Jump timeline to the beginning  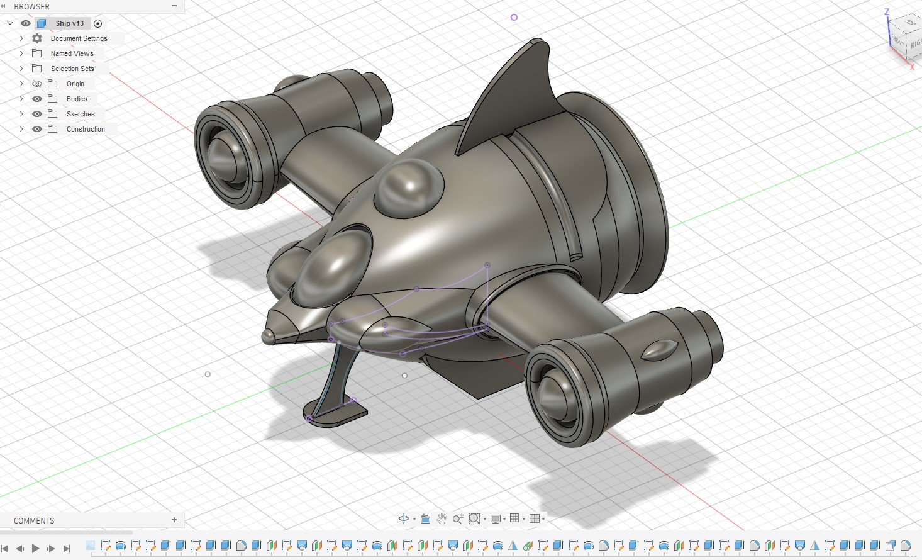click(x=5, y=549)
